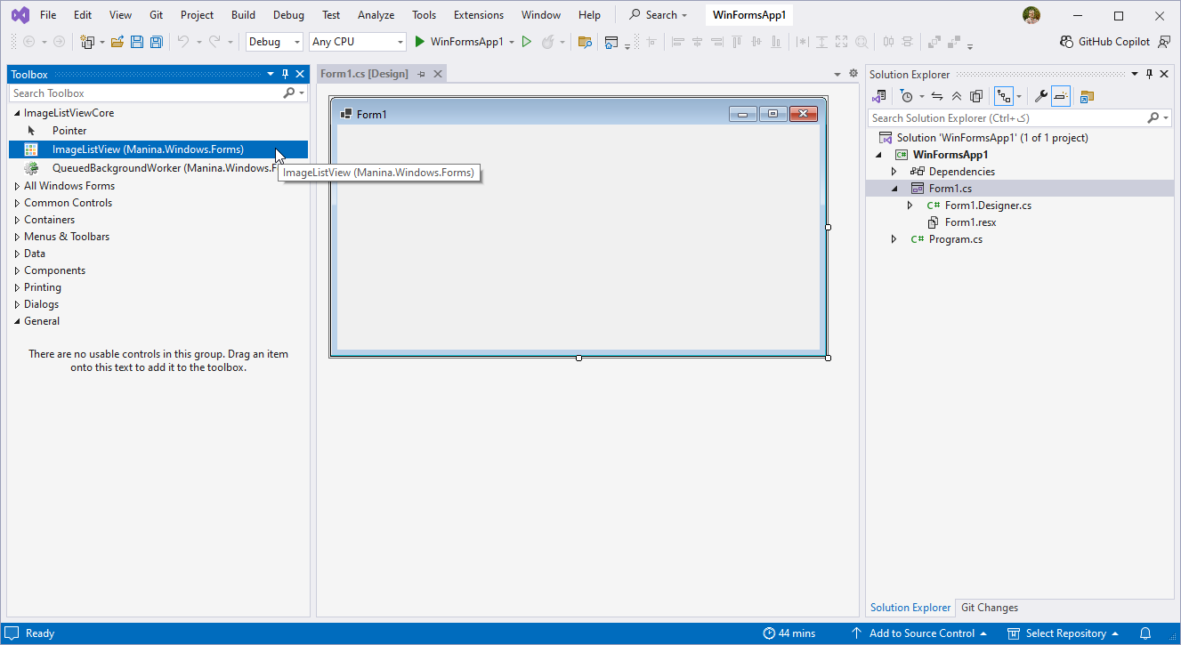The width and height of the screenshot is (1181, 645).
Task: Open the Project menu
Action: tap(197, 15)
